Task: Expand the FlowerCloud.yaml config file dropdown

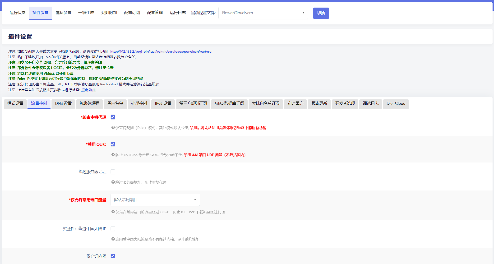Action: [263, 13]
